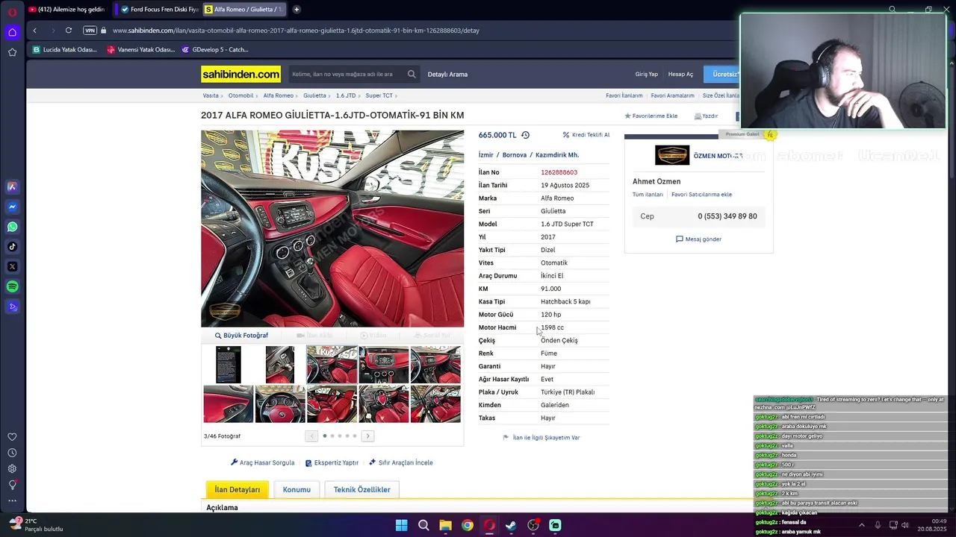956x537 pixels.
Task: View the price history clock icon
Action: click(525, 135)
